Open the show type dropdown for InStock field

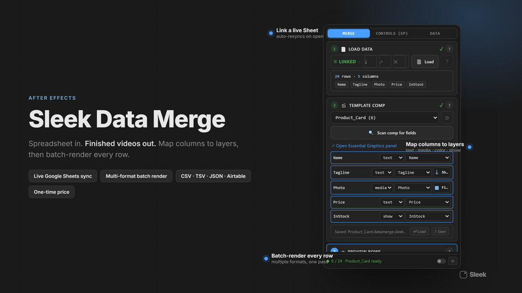392,216
